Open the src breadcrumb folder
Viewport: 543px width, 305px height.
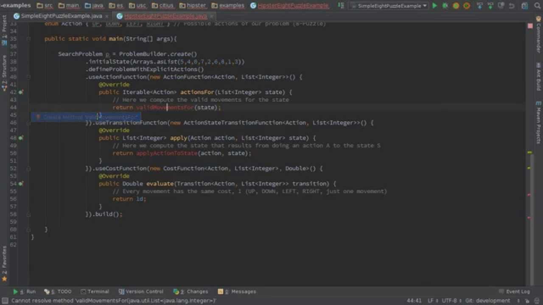tap(45, 6)
